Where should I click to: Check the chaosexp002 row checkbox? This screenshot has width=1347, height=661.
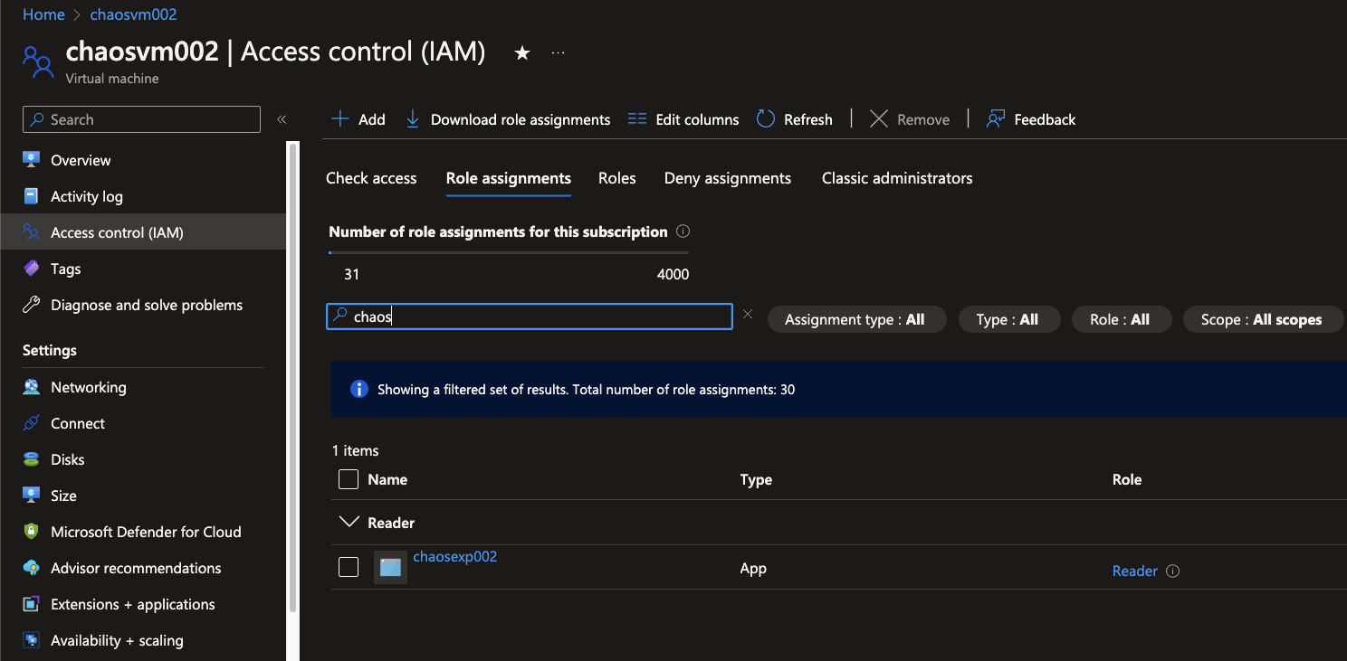(x=349, y=567)
